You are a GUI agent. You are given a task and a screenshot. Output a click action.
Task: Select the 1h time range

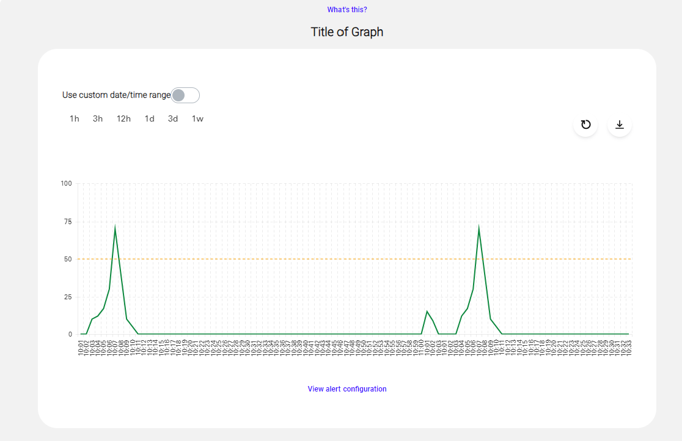(75, 118)
